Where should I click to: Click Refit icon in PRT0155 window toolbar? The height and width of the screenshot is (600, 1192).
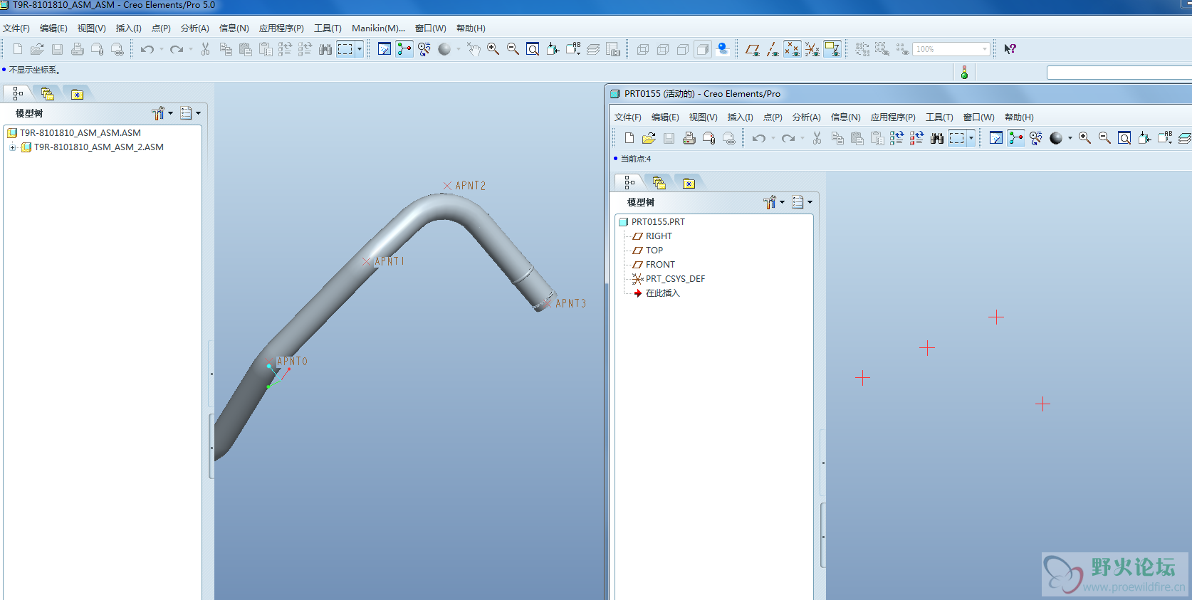click(1124, 138)
